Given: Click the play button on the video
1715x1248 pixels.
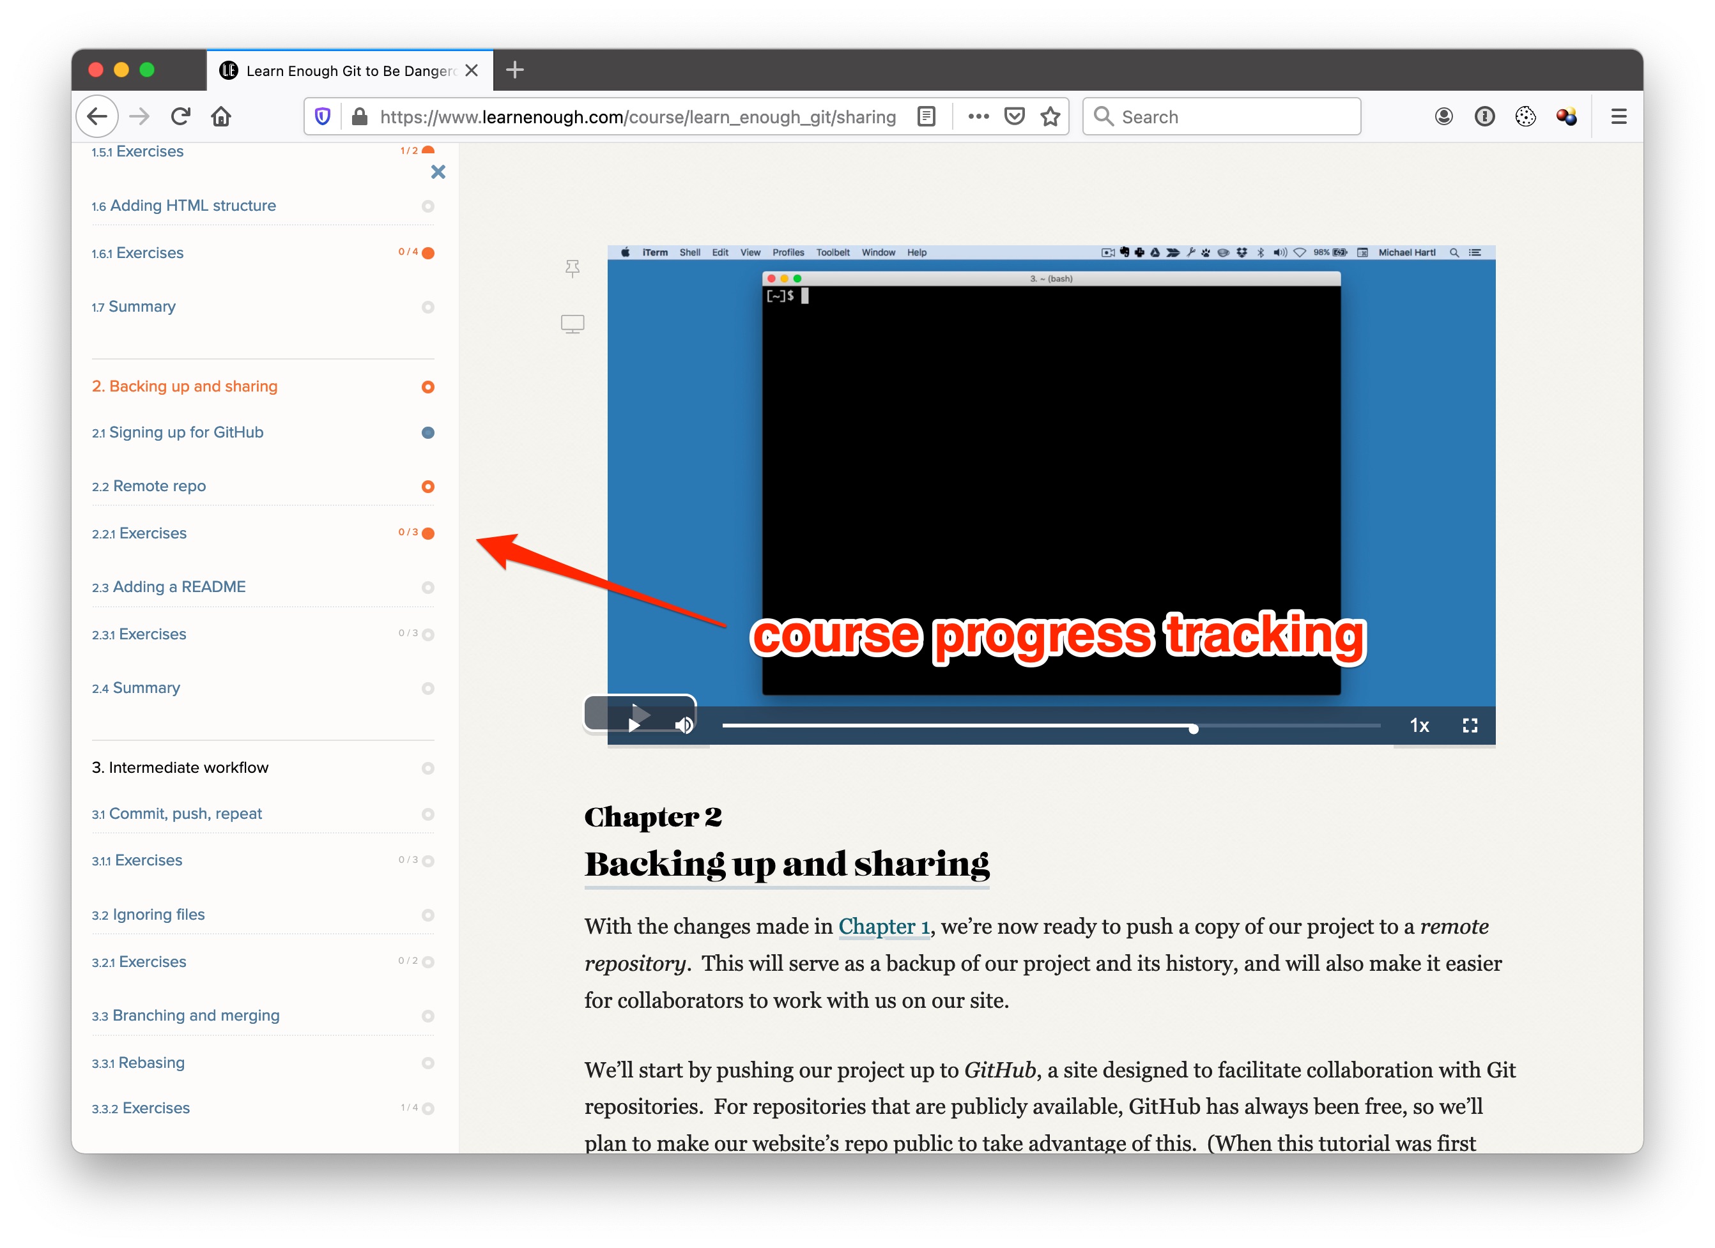Looking at the screenshot, I should tap(636, 725).
